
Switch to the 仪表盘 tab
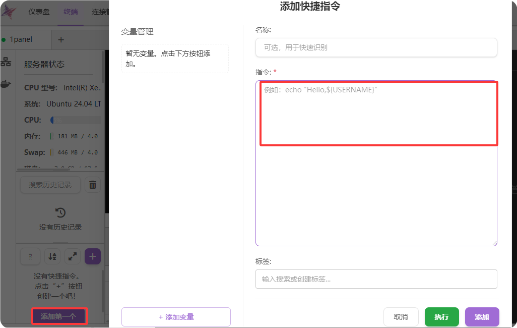pos(39,12)
